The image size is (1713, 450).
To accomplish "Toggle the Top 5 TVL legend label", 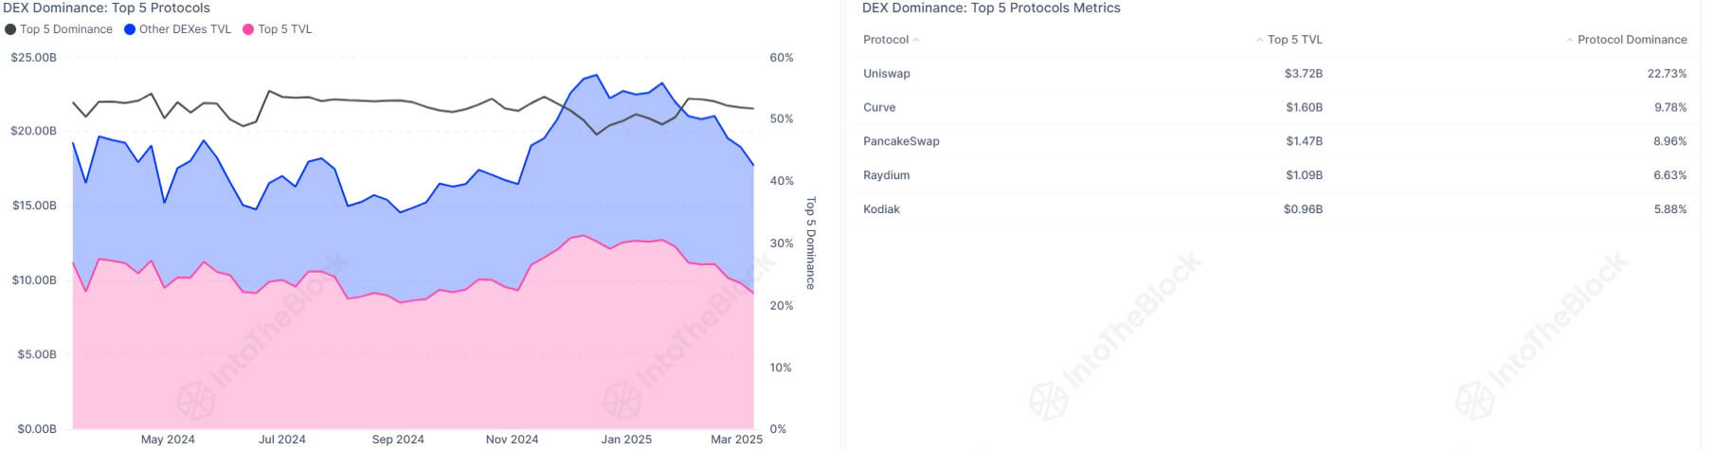I will click(284, 29).
